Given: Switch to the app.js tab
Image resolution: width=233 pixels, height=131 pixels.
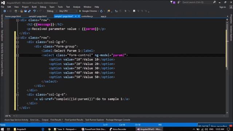Looking at the screenshot, I should coord(103,16).
